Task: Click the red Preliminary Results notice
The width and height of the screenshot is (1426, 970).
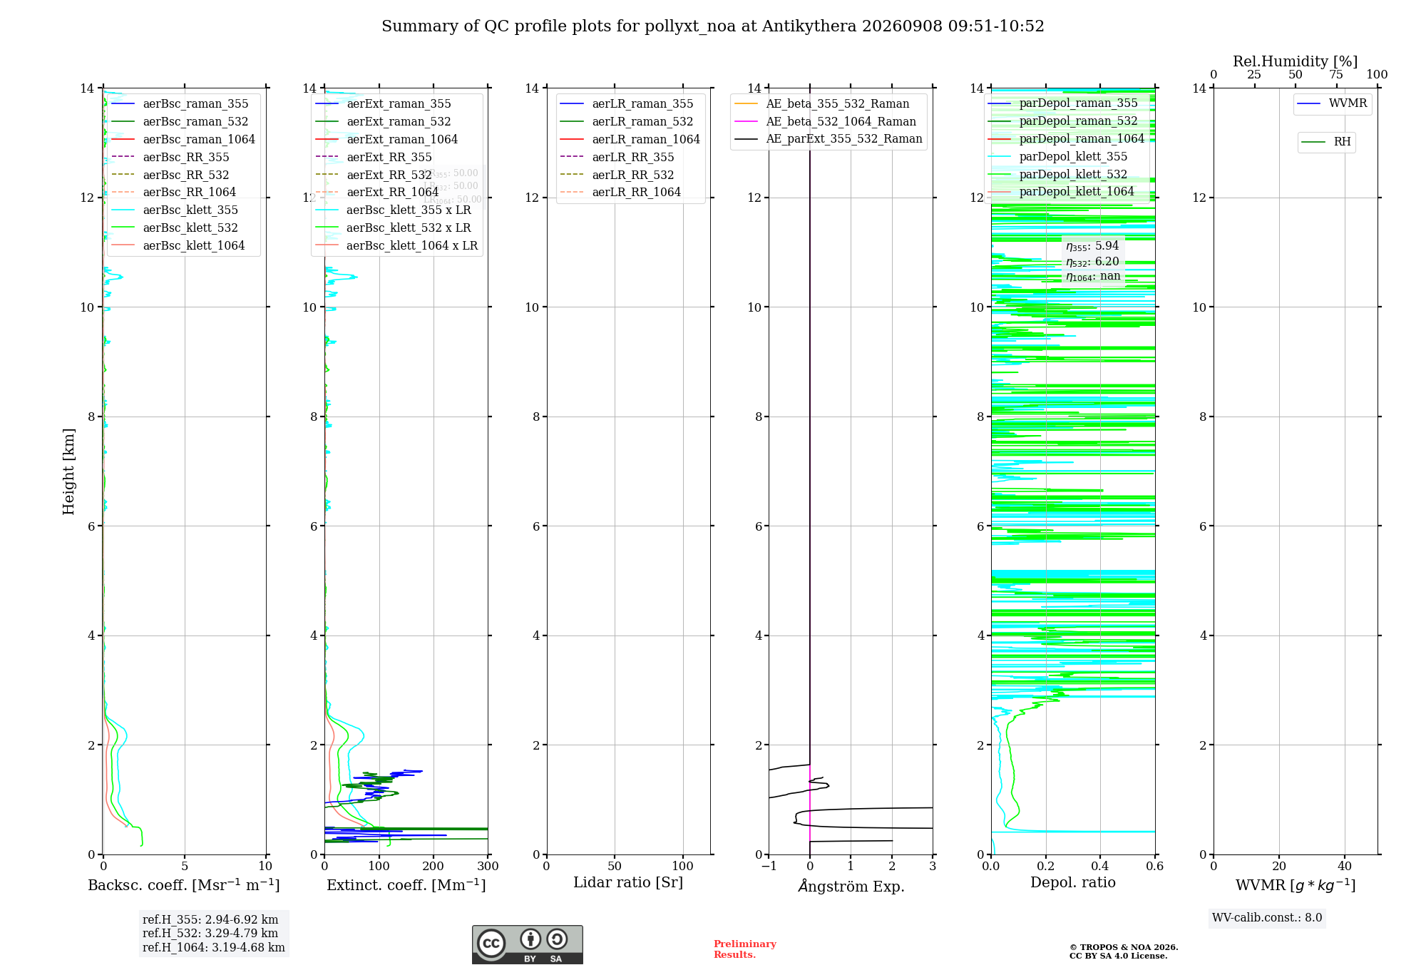Action: pos(745,949)
